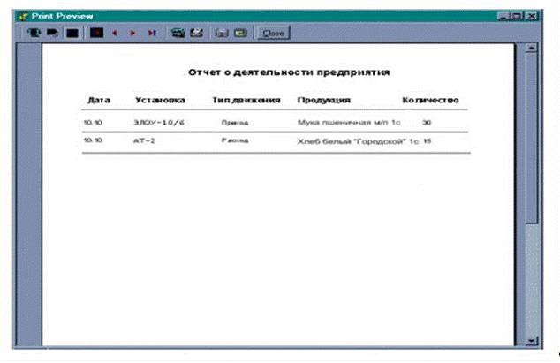The height and width of the screenshot is (363, 560).
Task: Jump to the first page of the preview
Action: point(96,33)
